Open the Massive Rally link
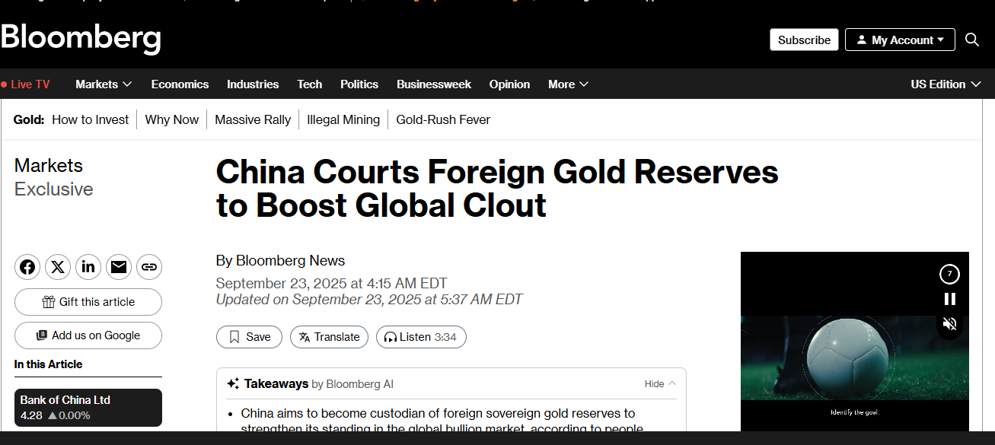 (253, 119)
